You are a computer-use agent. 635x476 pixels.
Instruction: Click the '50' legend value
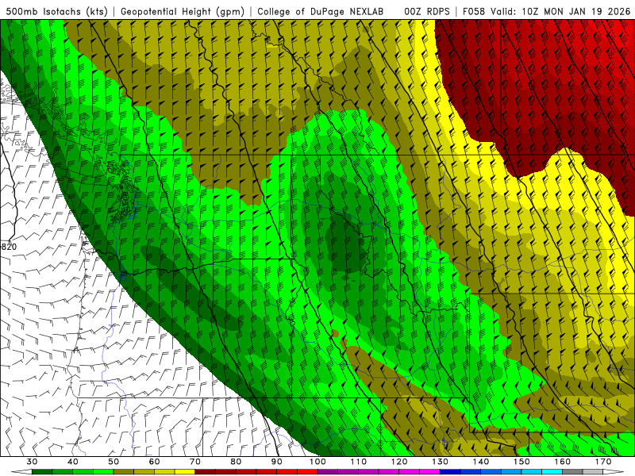(x=114, y=462)
